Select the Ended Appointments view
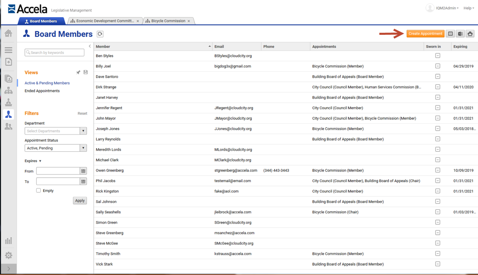Viewport: 478px width, 275px height. coord(42,91)
